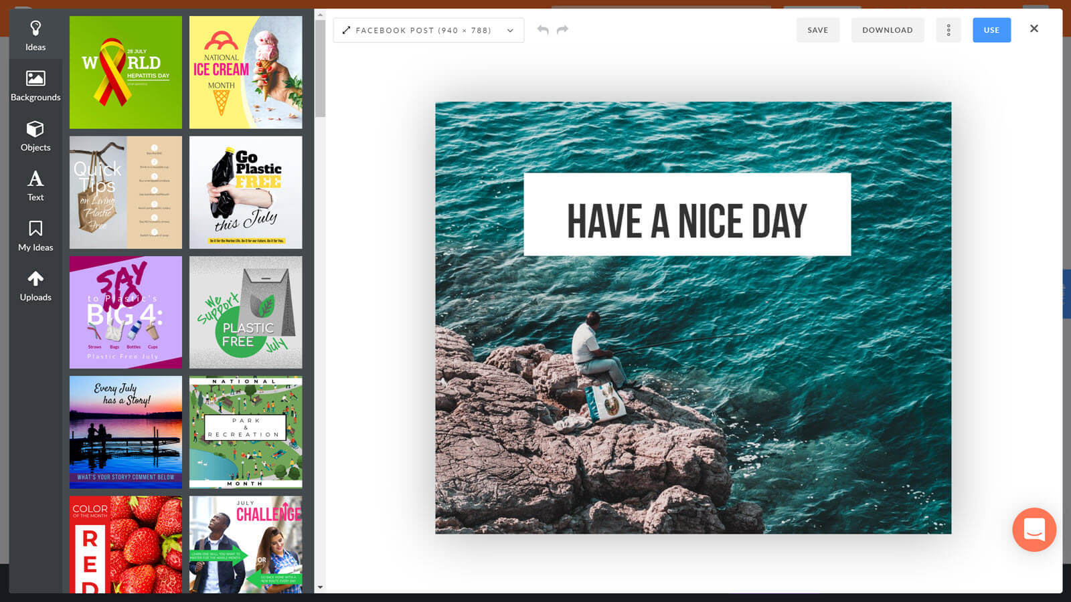Open the Backgrounds image panel

35,86
